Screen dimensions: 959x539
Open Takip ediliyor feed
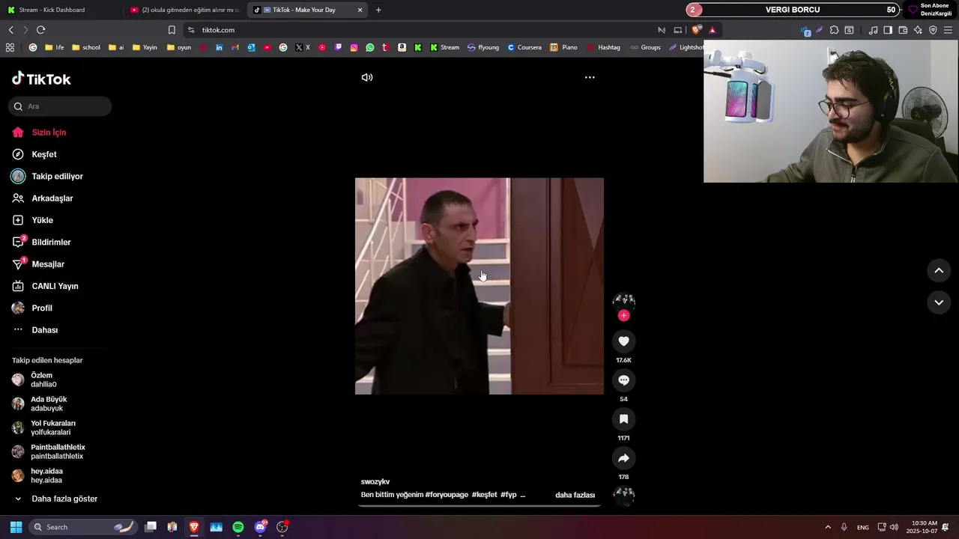[x=47, y=177]
